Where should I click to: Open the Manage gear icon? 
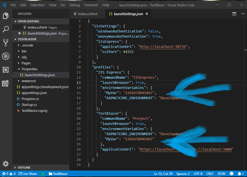(x=6, y=164)
